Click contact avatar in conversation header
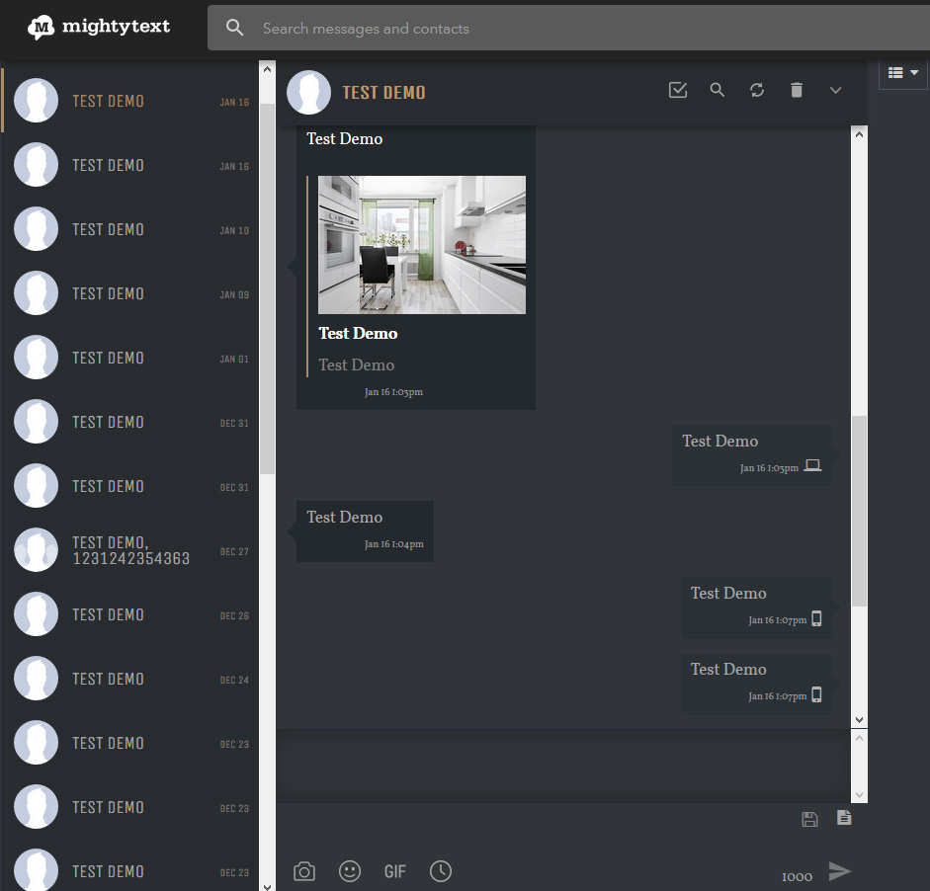The width and height of the screenshot is (930, 891). [308, 93]
